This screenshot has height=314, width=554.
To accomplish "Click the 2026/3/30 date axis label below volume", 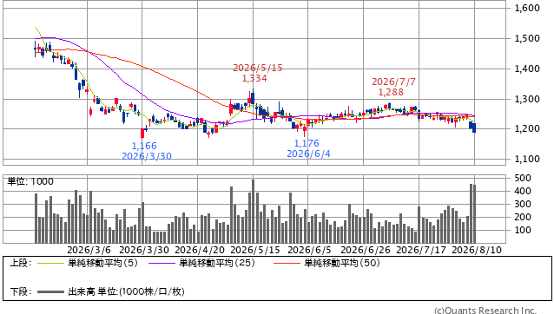I will click(144, 250).
